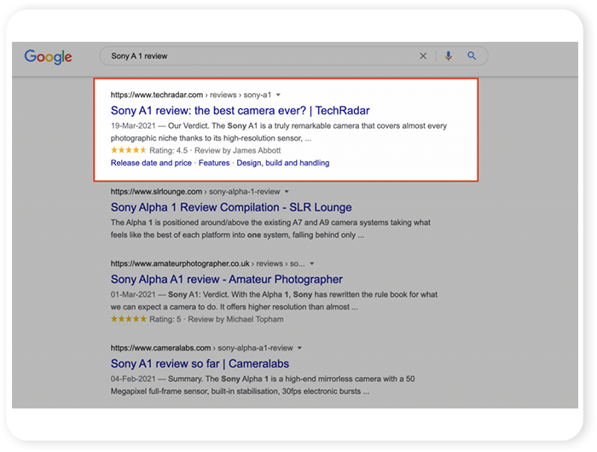Click the slrlounge.com URL breadcrumb
The image size is (597, 452).
point(195,192)
